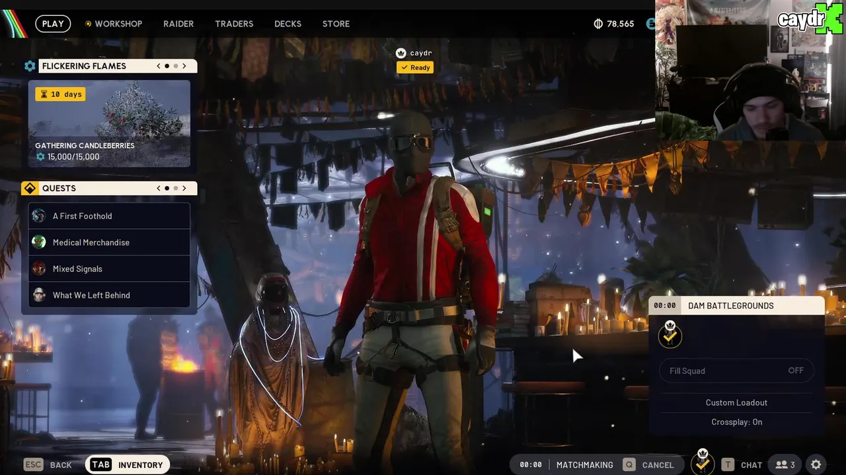846x475 pixels.
Task: Open the Chat button label
Action: coord(751,465)
